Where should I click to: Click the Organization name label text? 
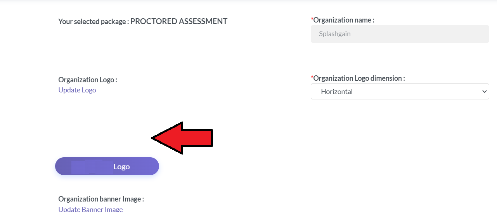click(344, 20)
